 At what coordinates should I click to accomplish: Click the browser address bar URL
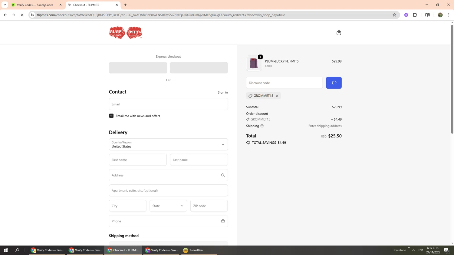click(161, 15)
